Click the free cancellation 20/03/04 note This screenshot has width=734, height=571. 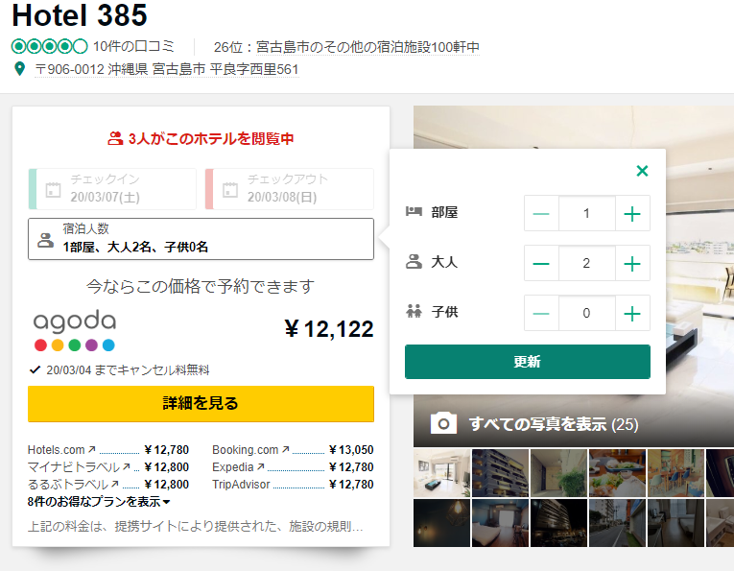point(128,370)
